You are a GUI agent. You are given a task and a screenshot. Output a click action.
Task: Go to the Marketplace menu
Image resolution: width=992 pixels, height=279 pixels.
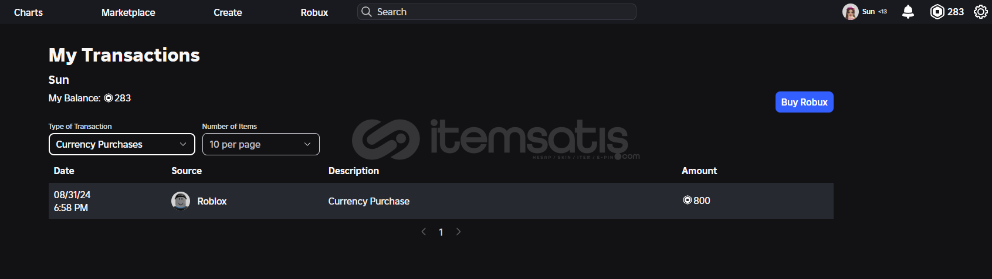pos(128,12)
